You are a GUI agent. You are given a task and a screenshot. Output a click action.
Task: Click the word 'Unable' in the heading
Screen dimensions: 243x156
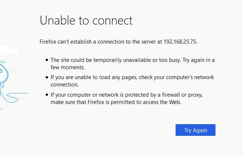58,21
